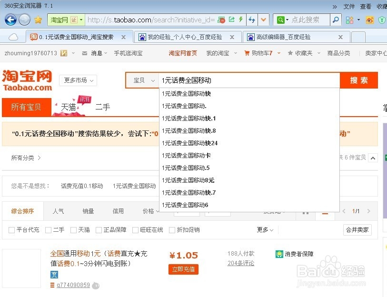Screen dimensions: 387x297
Task: Close the 淘宝搜索 tab
Action: pos(123,37)
